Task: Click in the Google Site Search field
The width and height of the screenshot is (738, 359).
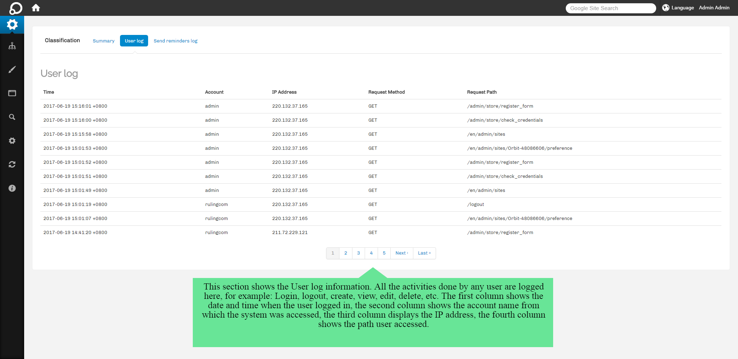Action: [610, 8]
